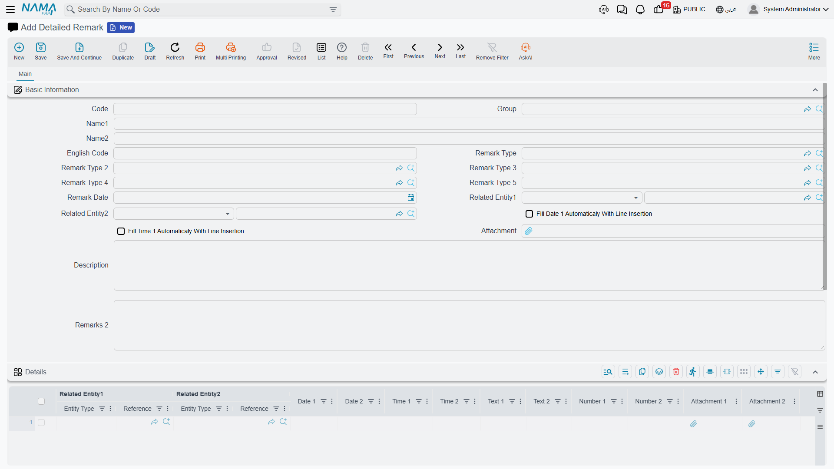
Task: Click the Revised toolbar icon
Action: [x=297, y=51]
